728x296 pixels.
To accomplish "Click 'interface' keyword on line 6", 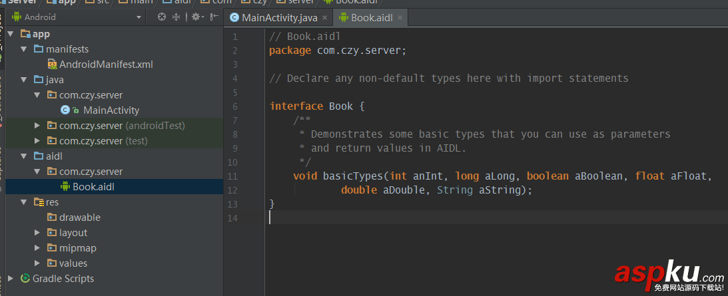I will [296, 106].
